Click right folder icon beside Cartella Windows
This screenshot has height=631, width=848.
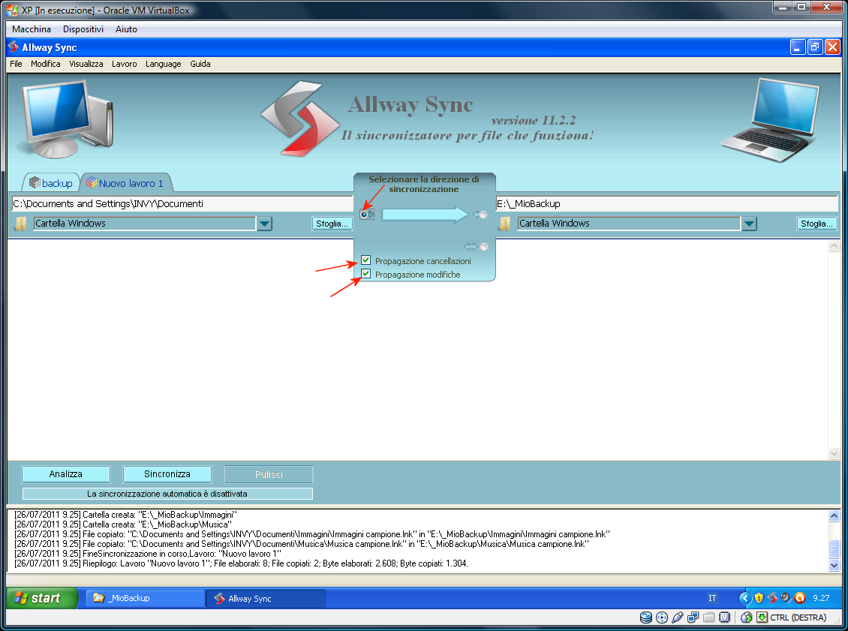504,224
